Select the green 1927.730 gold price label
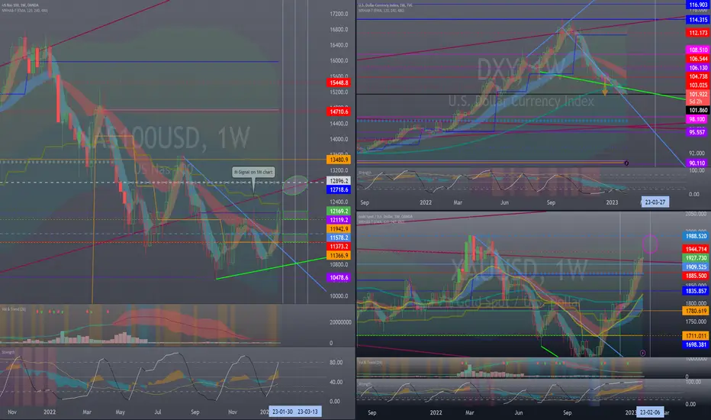Screen dimensions: 711x420 696,258
